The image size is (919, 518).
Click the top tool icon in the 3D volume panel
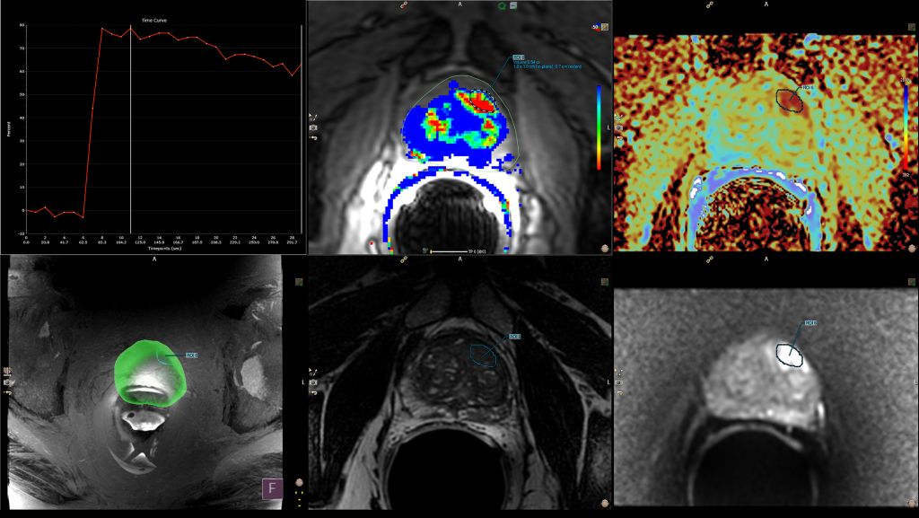(7, 372)
